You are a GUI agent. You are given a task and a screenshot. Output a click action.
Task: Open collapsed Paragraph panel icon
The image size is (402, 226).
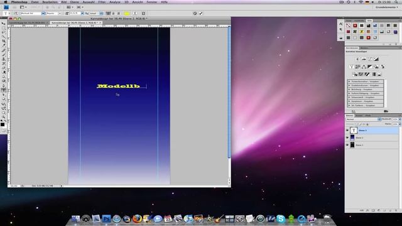coord(340,30)
